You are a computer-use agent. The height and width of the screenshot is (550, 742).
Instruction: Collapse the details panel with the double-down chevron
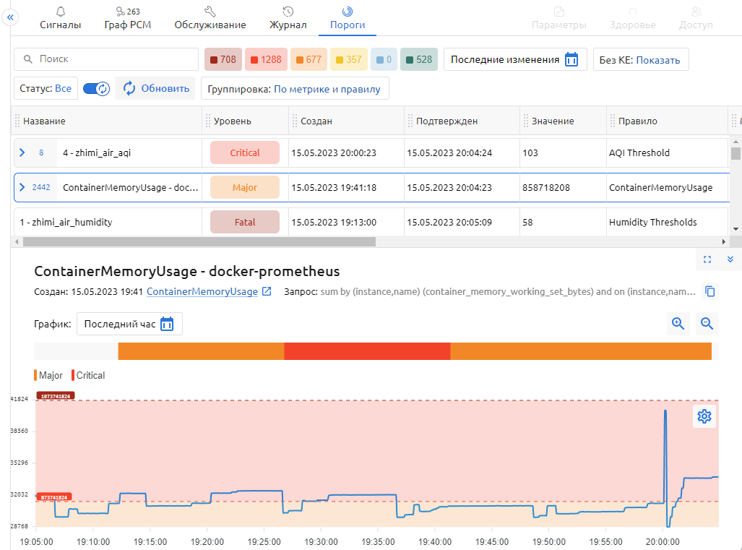click(730, 259)
